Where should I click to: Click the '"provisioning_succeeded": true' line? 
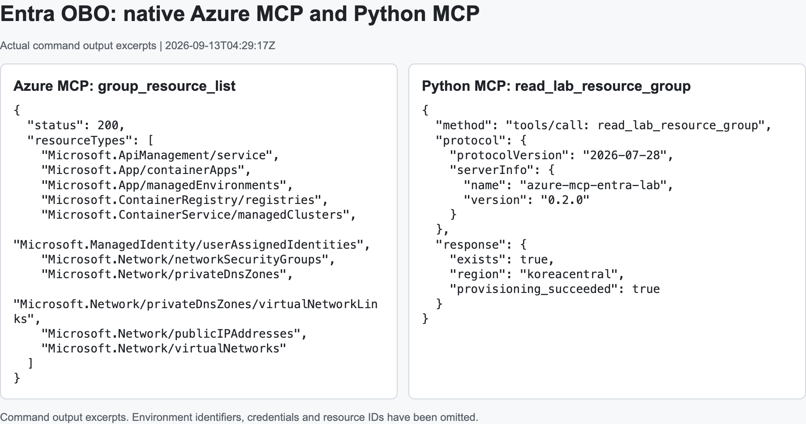[x=555, y=289]
